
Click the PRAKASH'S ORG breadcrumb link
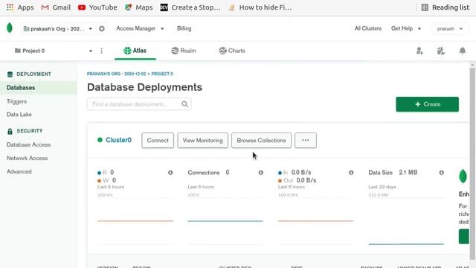coord(116,74)
